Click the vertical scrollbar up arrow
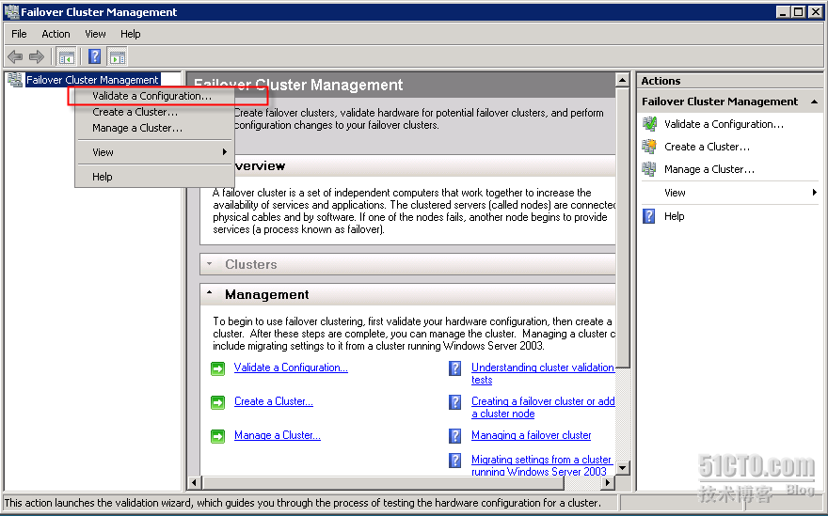This screenshot has width=828, height=516. [x=623, y=80]
